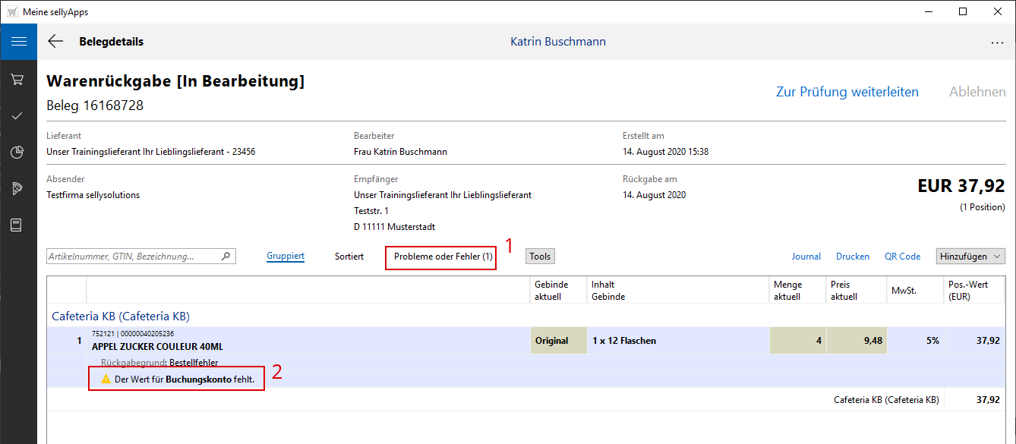The image size is (1016, 444).
Task: Focus the Artikelnummer search field
Action: (x=133, y=257)
